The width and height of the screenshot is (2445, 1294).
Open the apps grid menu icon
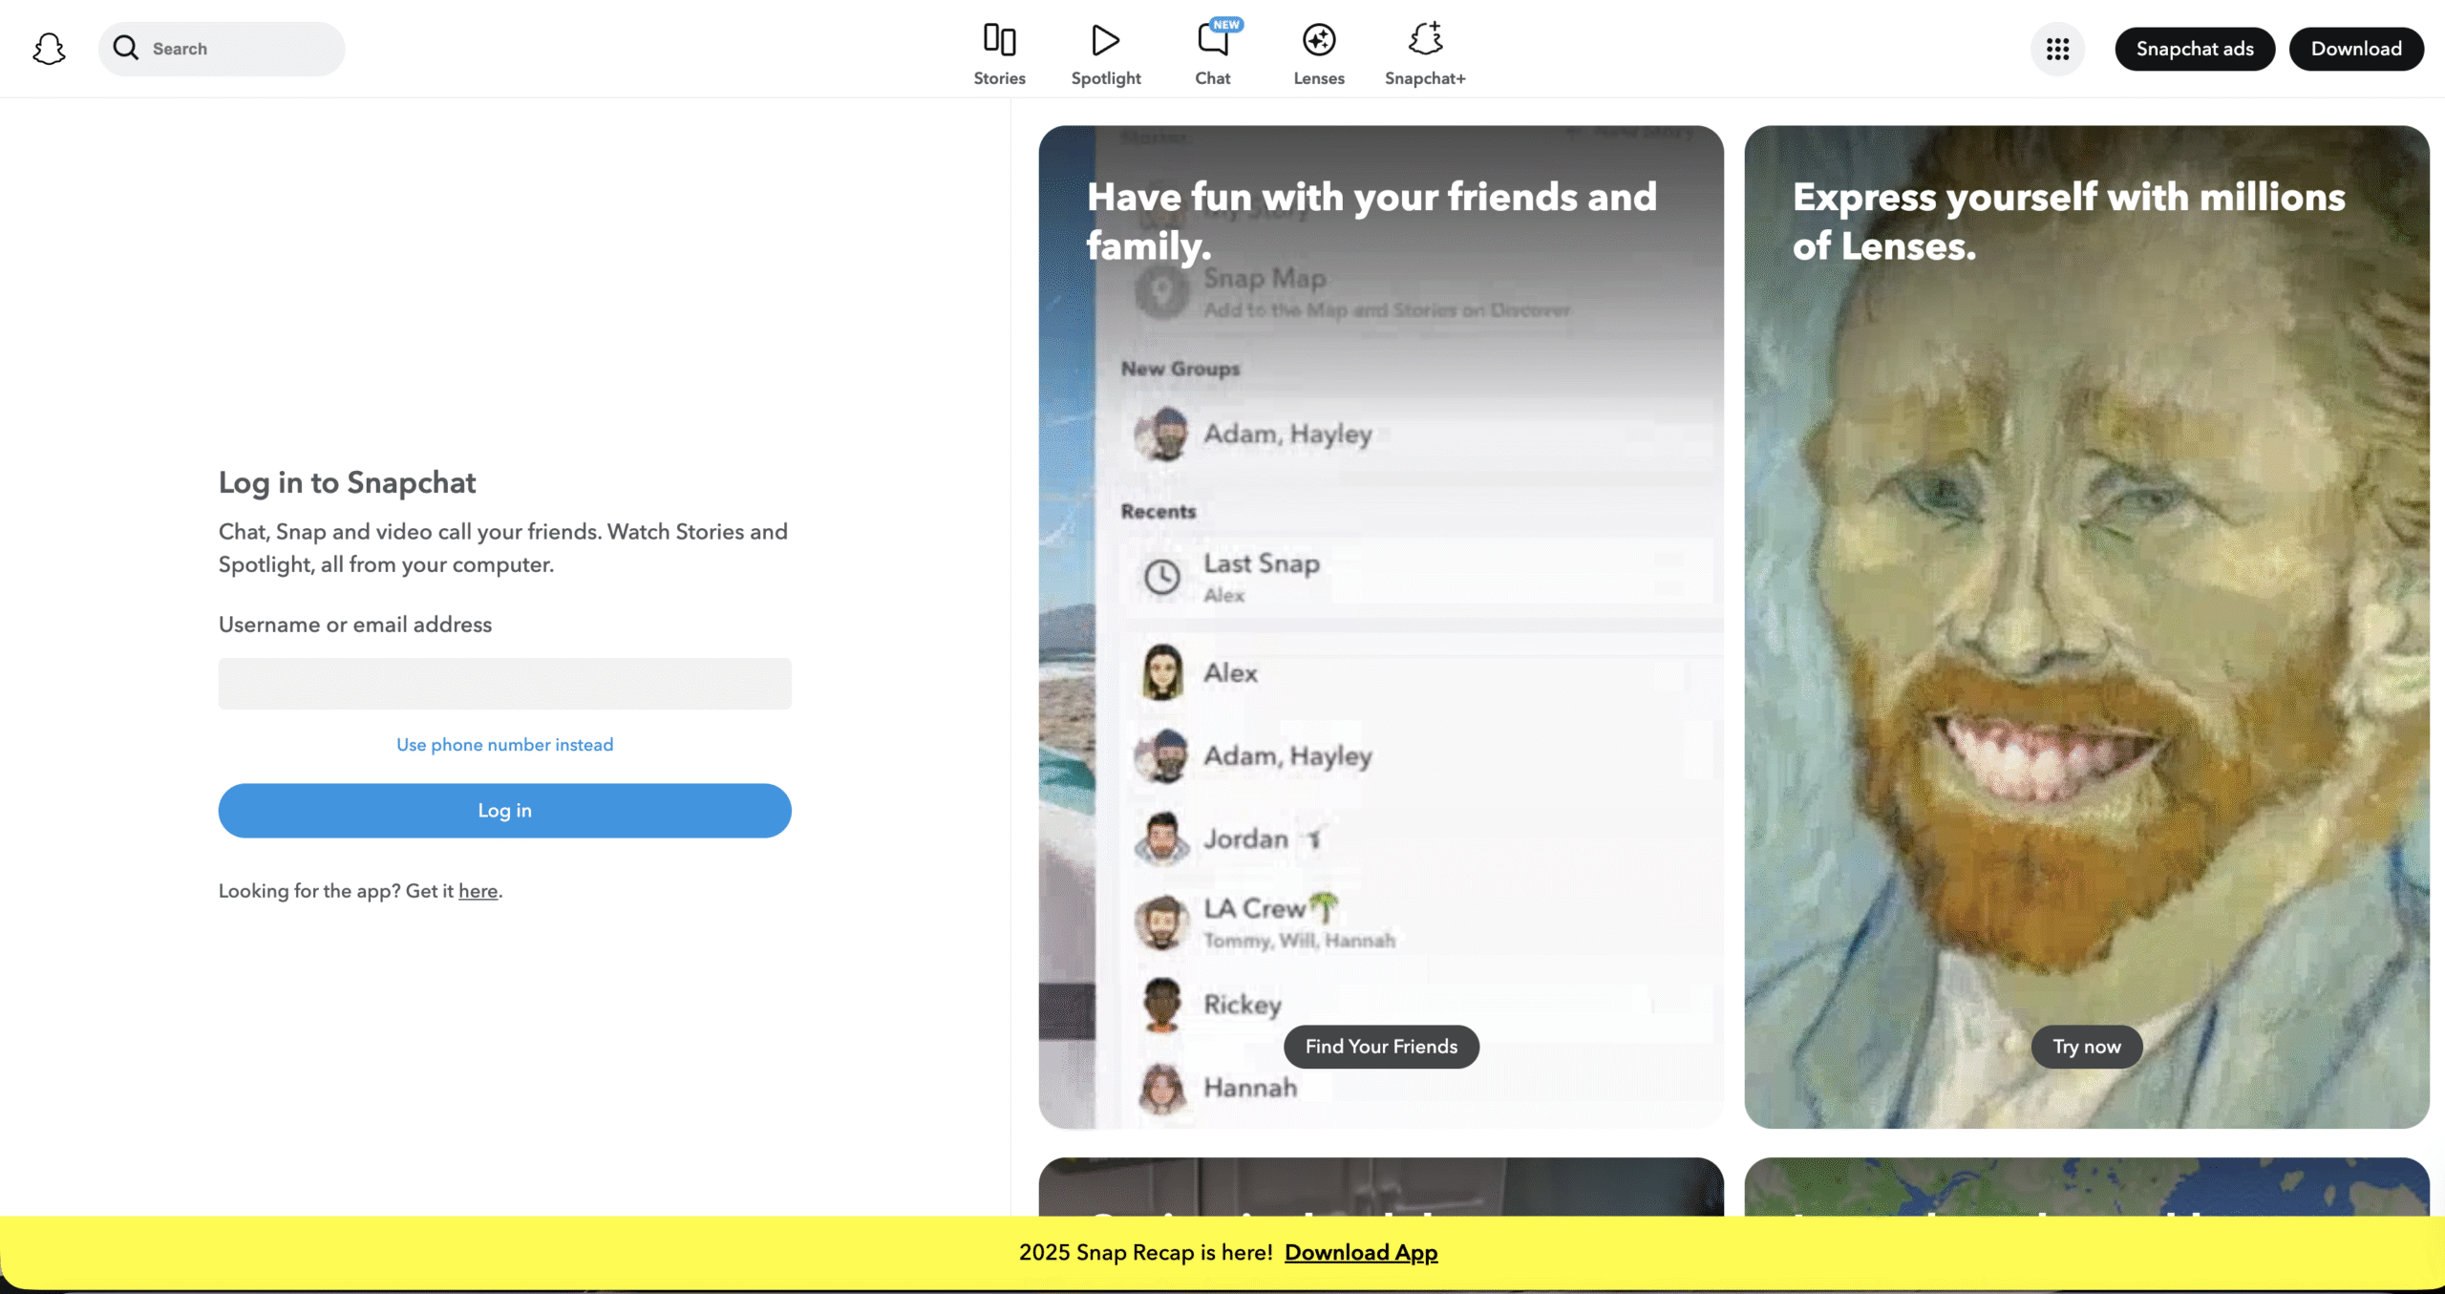coord(2057,49)
